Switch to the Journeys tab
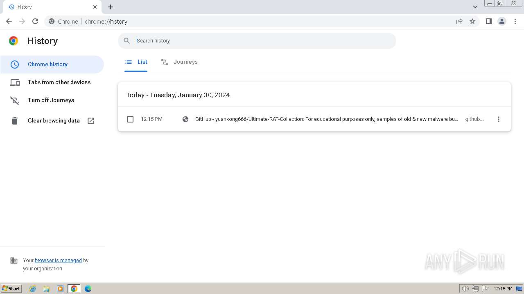Screen dimensions: 524x294 (179, 62)
